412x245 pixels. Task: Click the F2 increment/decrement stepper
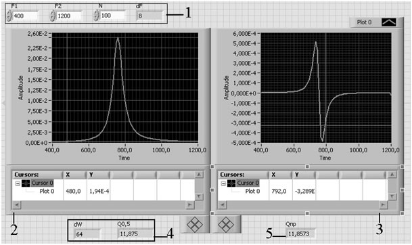coord(53,16)
